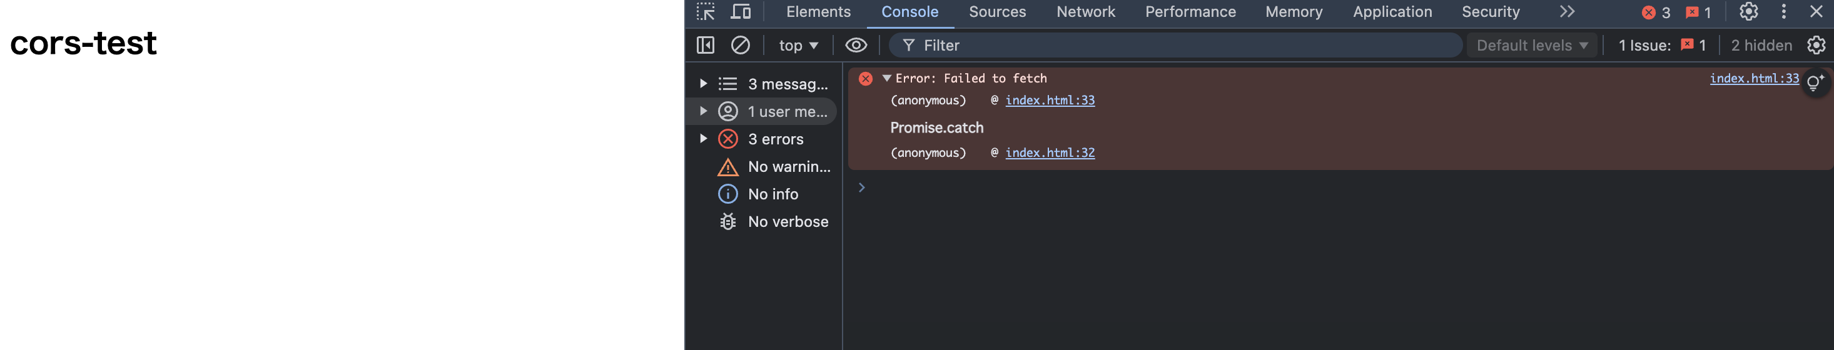The image size is (1834, 350).
Task: Switch to the Network tab
Action: 1085,12
